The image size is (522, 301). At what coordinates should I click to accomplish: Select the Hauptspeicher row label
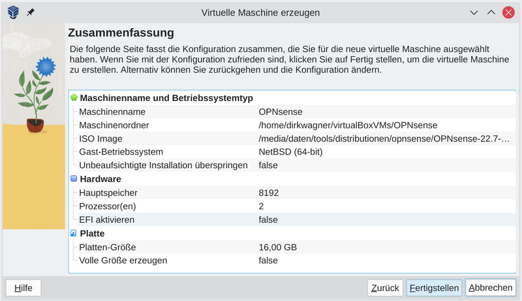pyautogui.click(x=108, y=193)
